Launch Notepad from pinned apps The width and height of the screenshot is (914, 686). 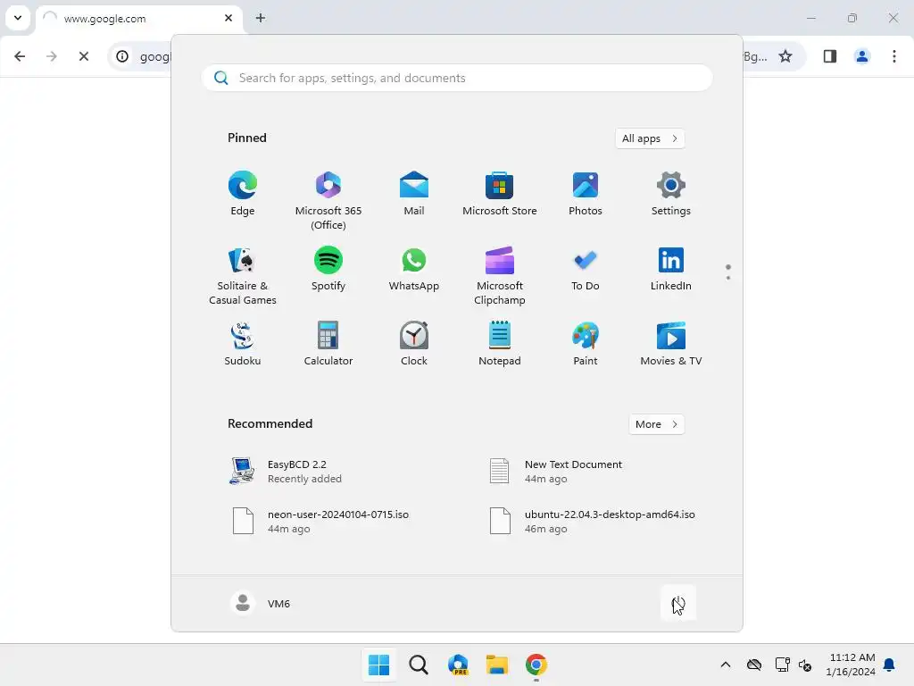(500, 344)
